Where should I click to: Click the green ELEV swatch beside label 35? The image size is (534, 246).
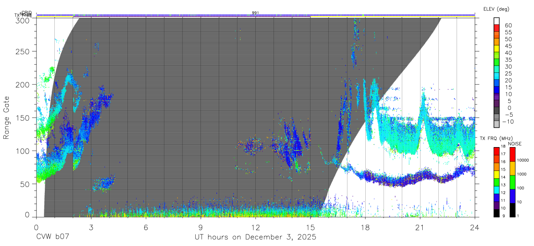pos(497,62)
